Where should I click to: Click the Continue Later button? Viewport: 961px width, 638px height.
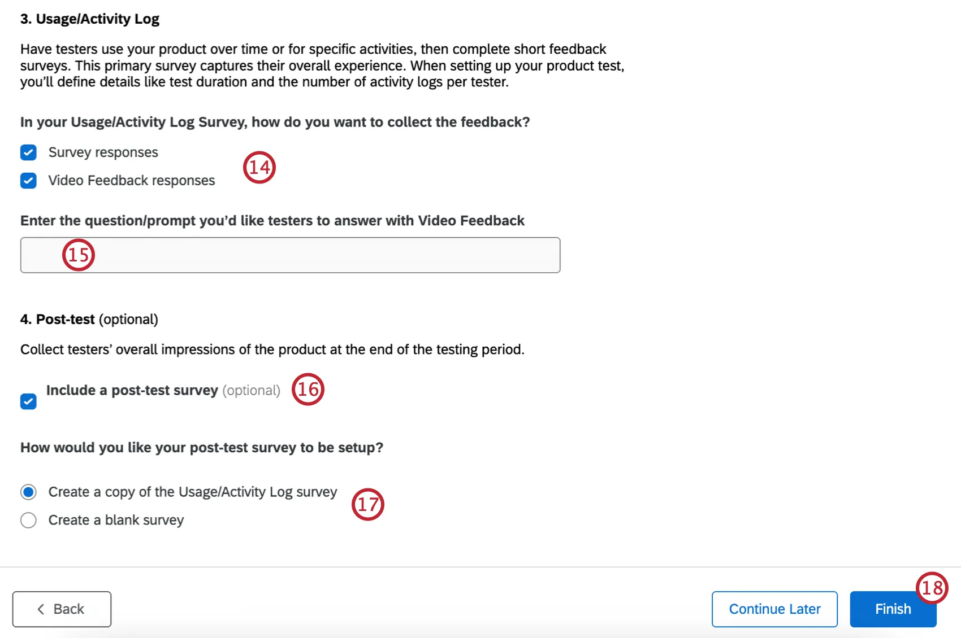click(774, 609)
